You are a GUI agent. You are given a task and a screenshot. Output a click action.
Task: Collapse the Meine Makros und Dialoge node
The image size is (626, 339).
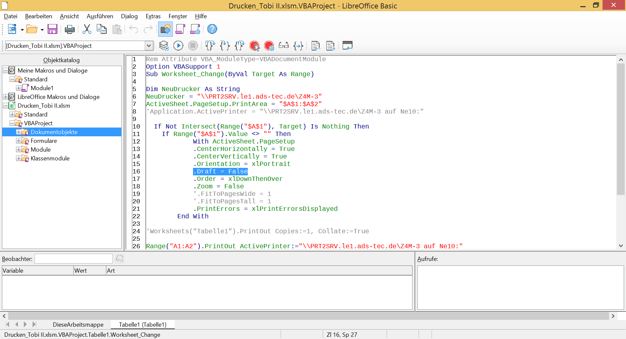6,71
